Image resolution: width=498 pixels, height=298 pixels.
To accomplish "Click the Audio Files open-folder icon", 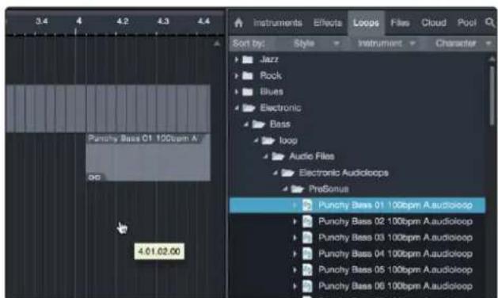I will coord(278,156).
